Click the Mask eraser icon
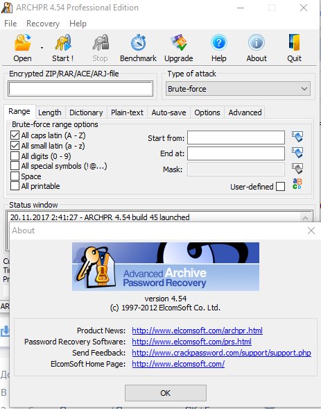Screen dimensions: 321x409 [297, 169]
